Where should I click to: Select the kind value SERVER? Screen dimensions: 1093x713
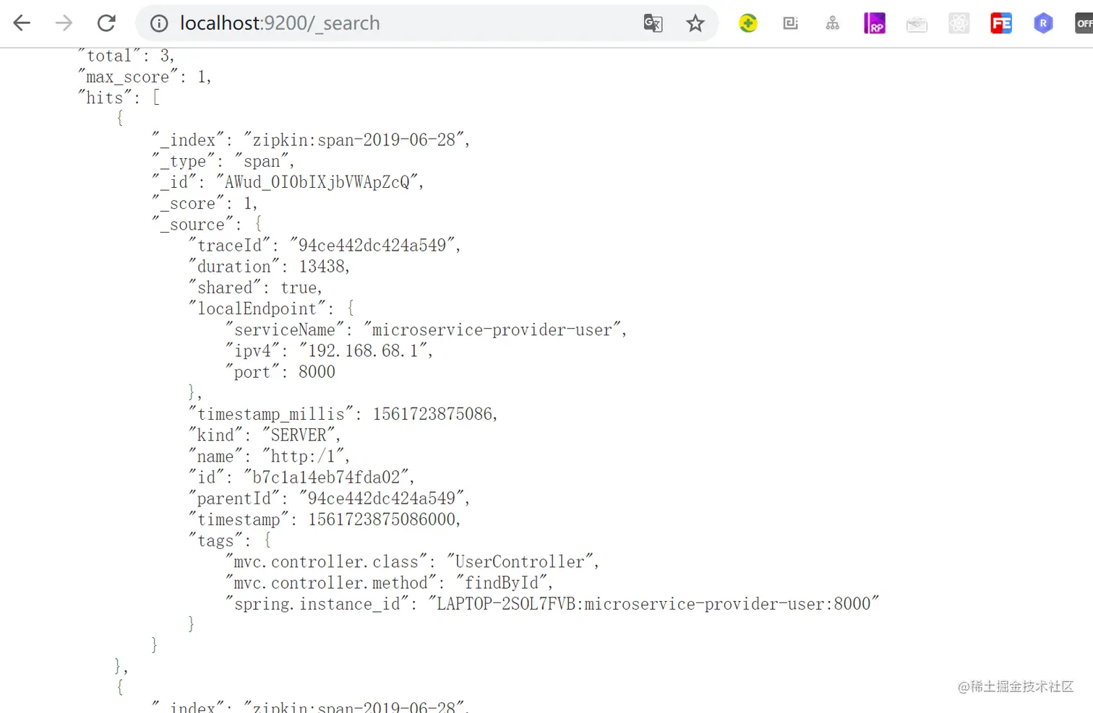click(299, 435)
